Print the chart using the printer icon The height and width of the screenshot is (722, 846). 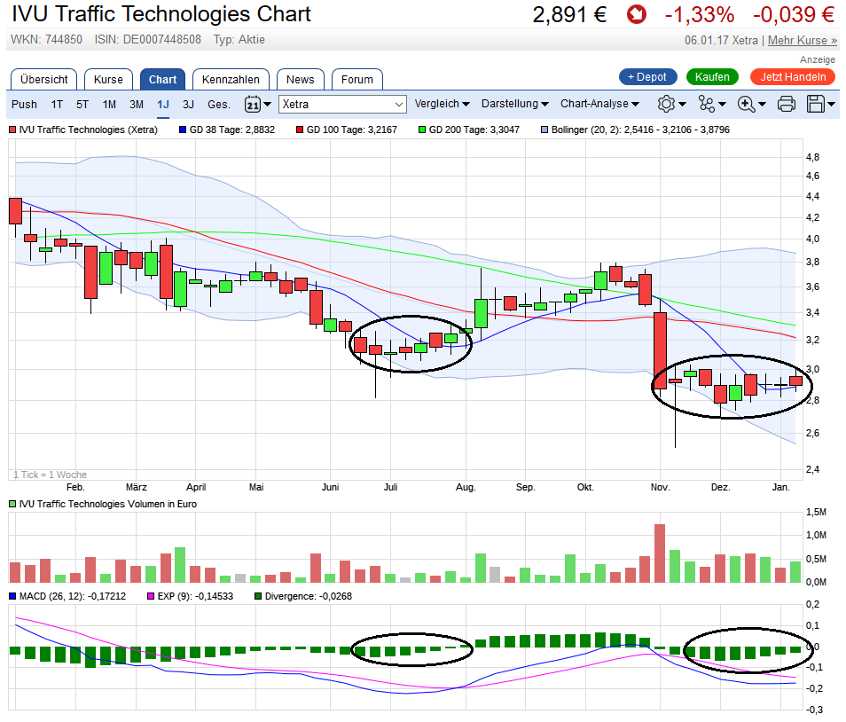[786, 104]
